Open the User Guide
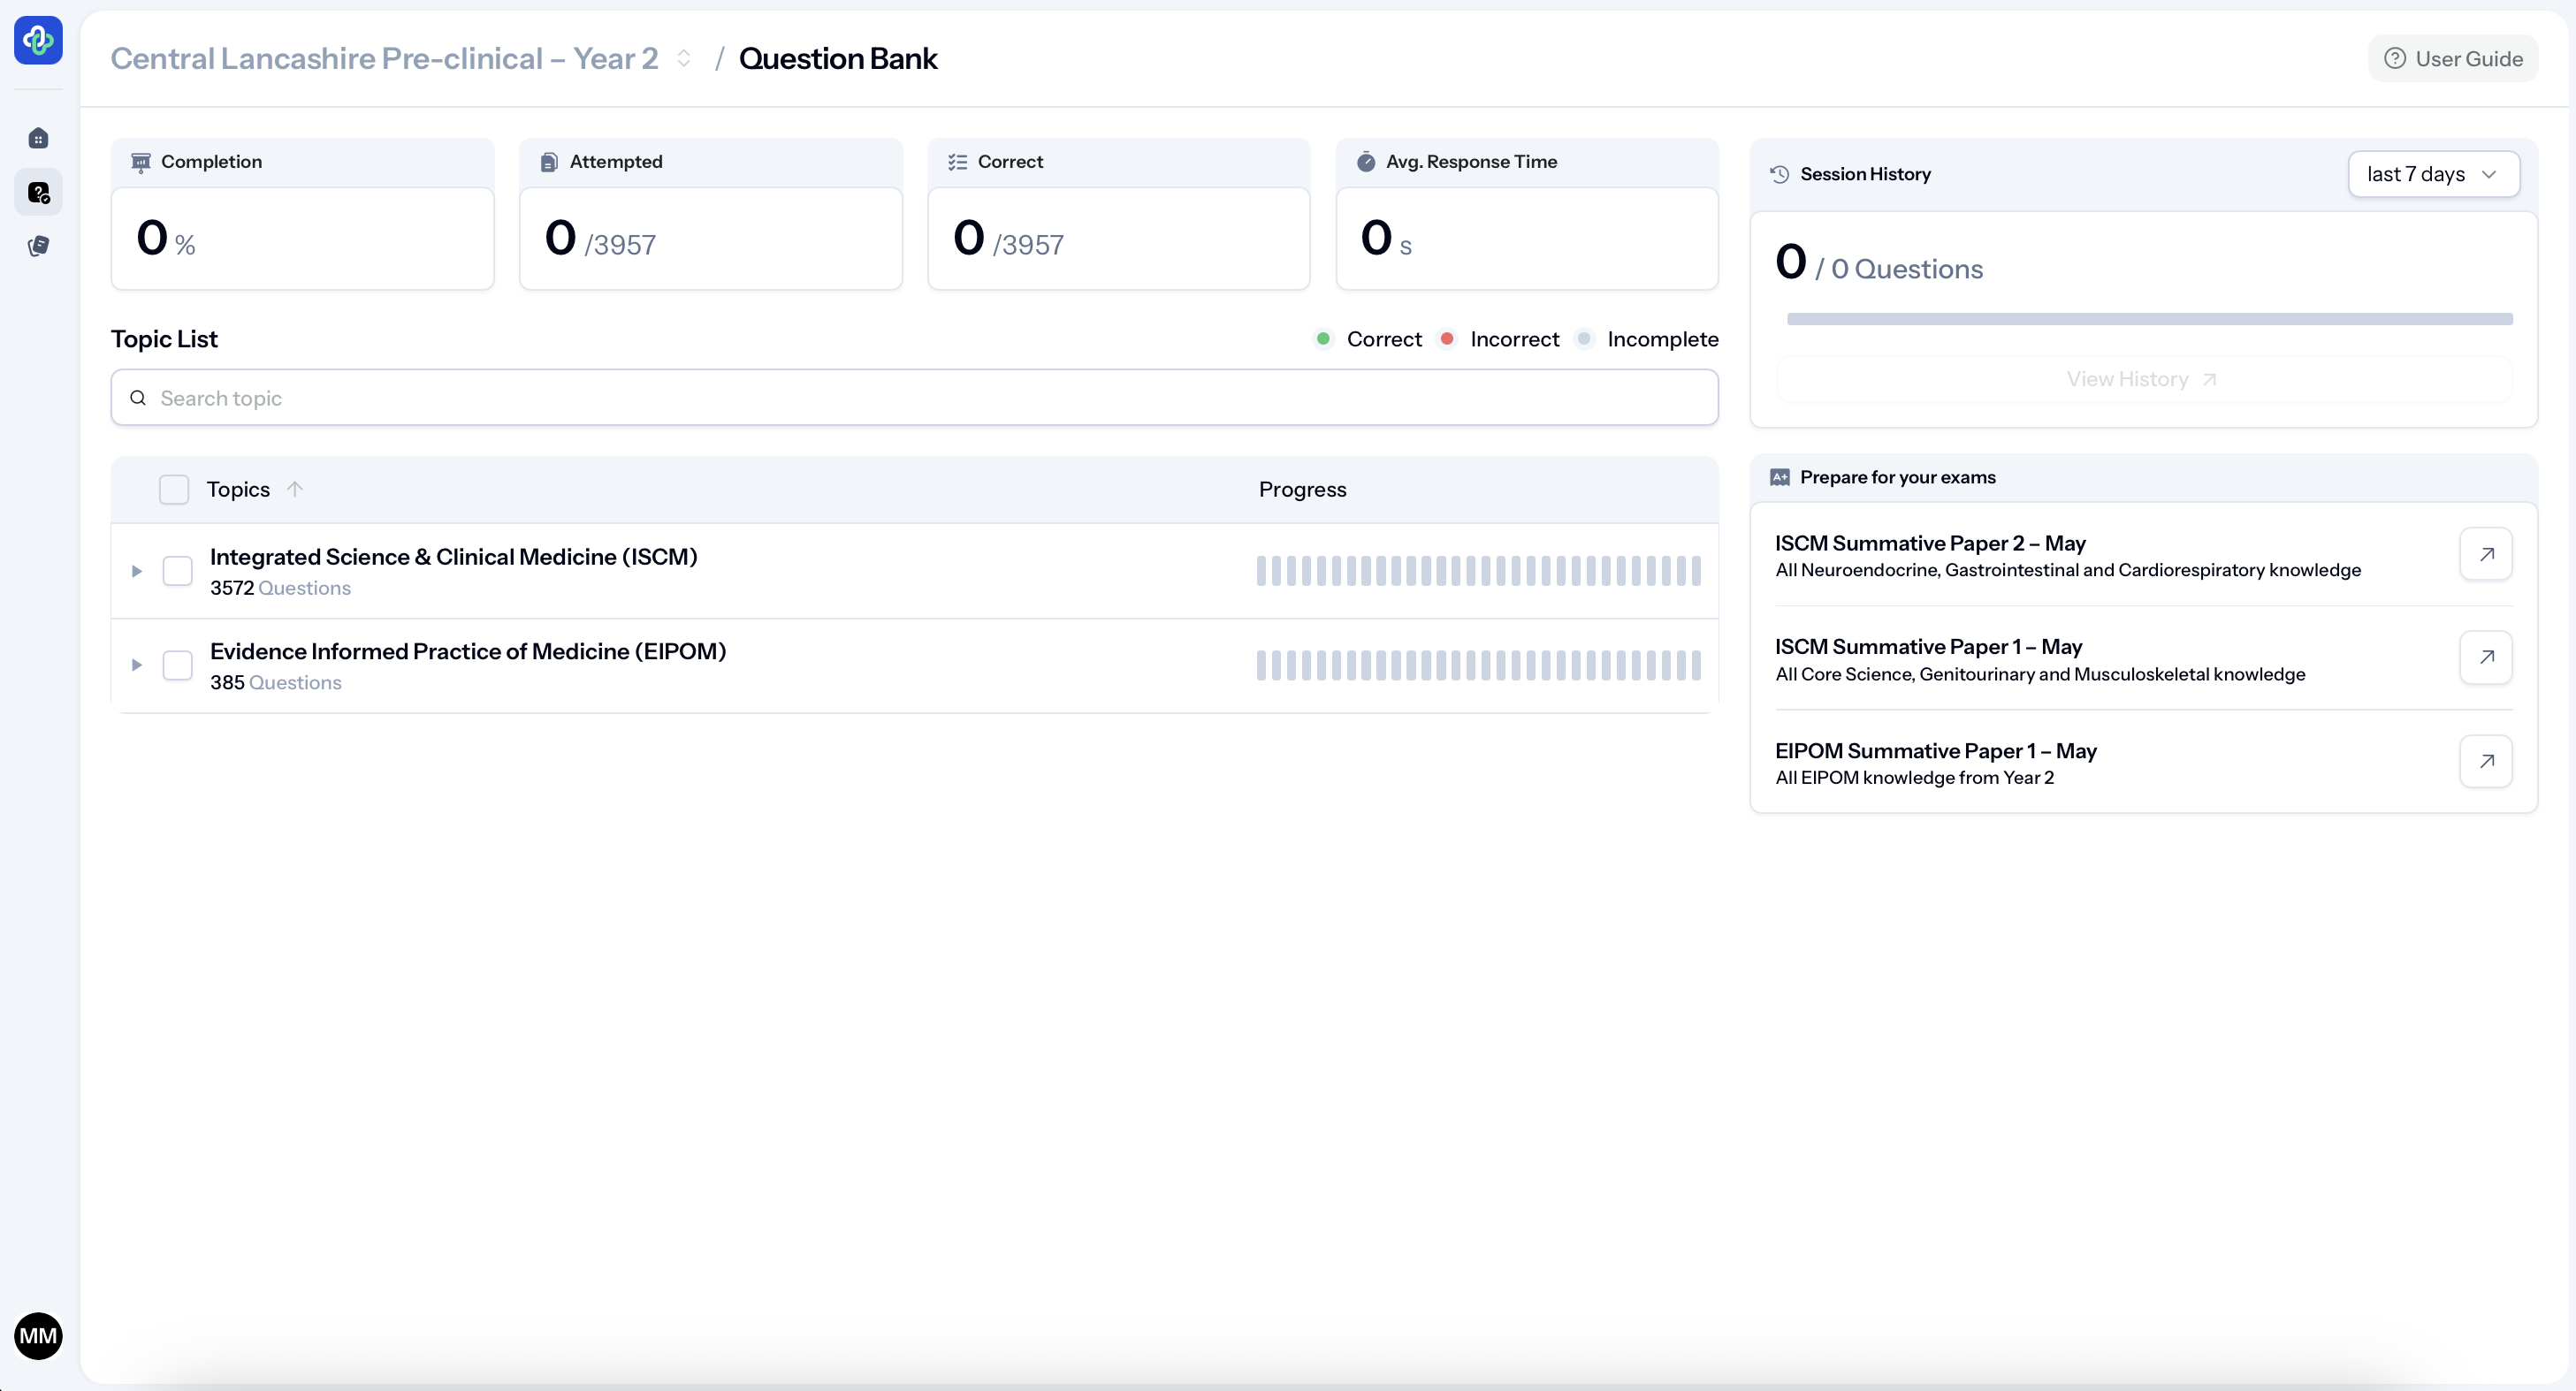The height and width of the screenshot is (1391, 2576). (x=2452, y=59)
